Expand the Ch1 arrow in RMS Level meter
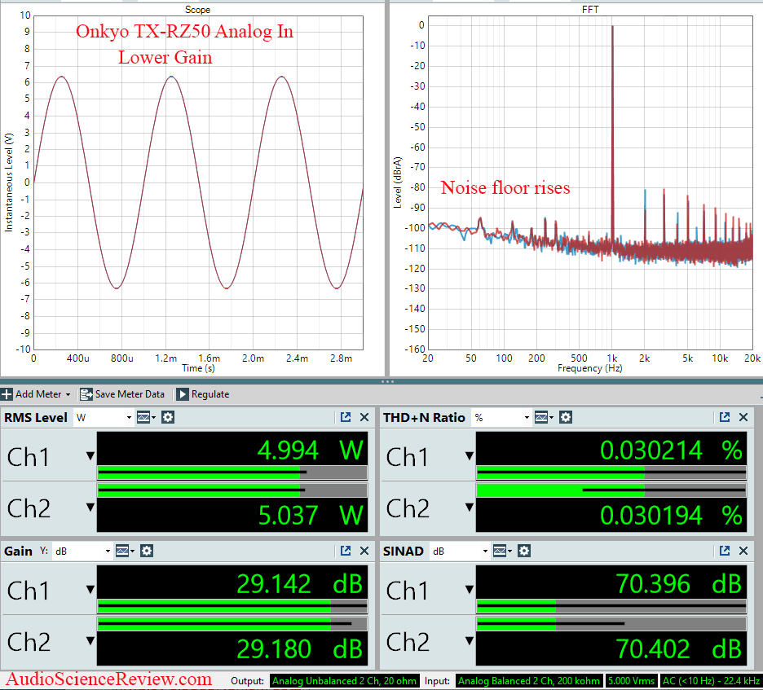The image size is (763, 690). pyautogui.click(x=90, y=455)
